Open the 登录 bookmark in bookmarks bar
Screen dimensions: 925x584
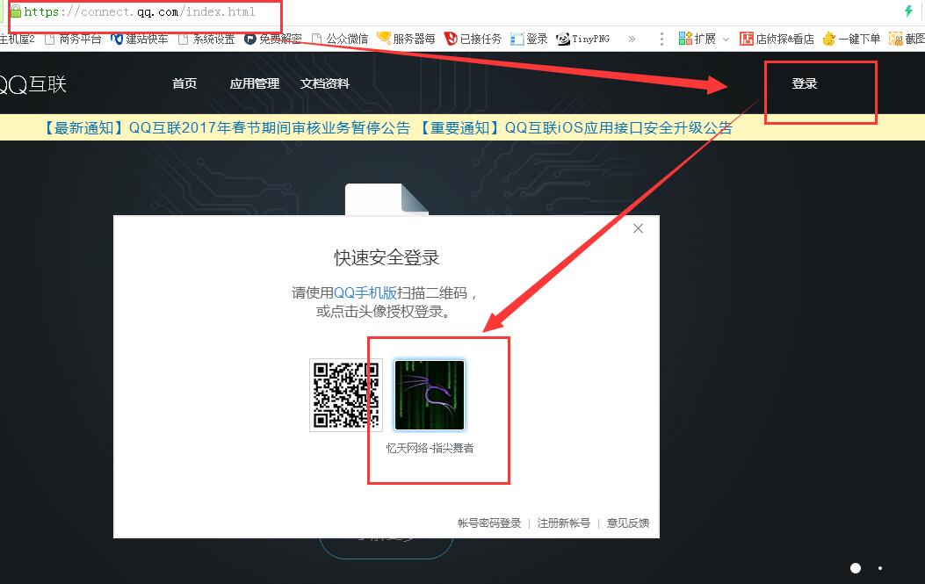tap(529, 39)
